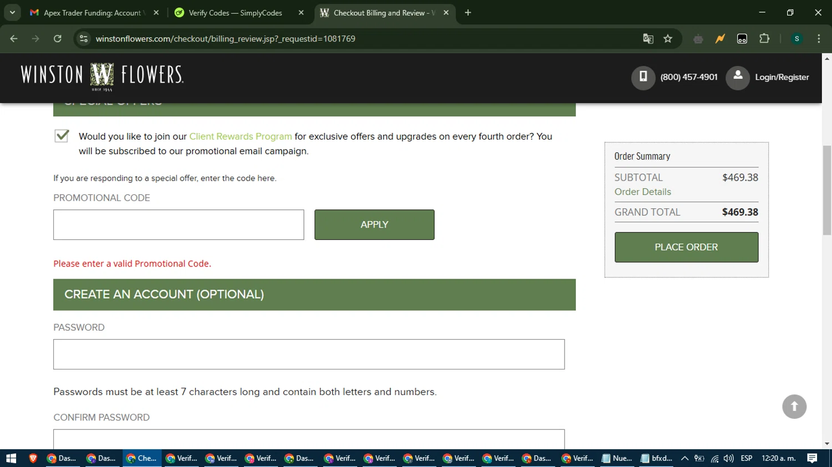Click the phone icon in the header
Viewport: 832px width, 467px height.
643,78
